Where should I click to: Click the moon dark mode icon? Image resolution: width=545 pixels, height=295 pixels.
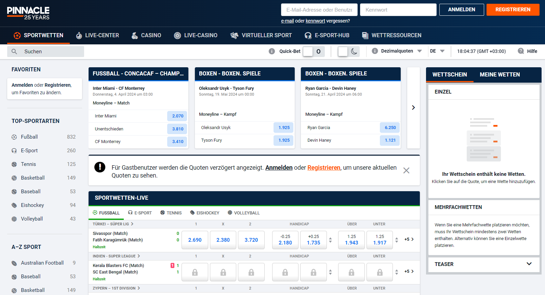[x=354, y=51]
